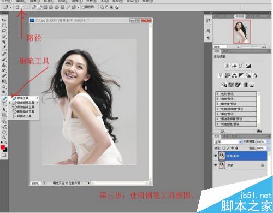273x213 pixels.
Task: Click the background black color swatch
Action: click(x=6, y=150)
